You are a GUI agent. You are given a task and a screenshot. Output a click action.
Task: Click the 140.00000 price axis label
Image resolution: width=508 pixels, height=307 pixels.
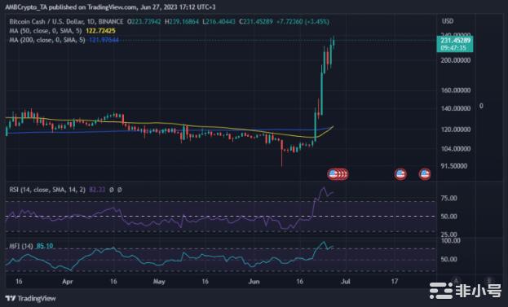coord(456,108)
